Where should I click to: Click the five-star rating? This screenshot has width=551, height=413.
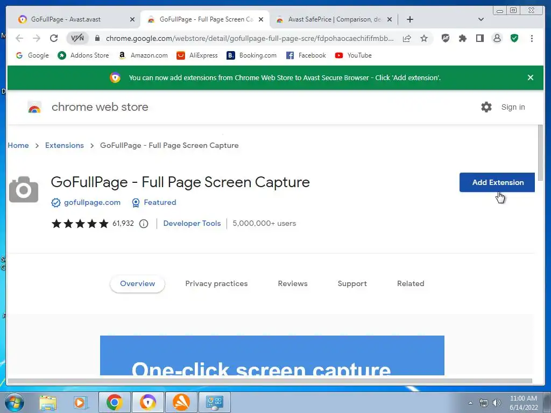(80, 223)
